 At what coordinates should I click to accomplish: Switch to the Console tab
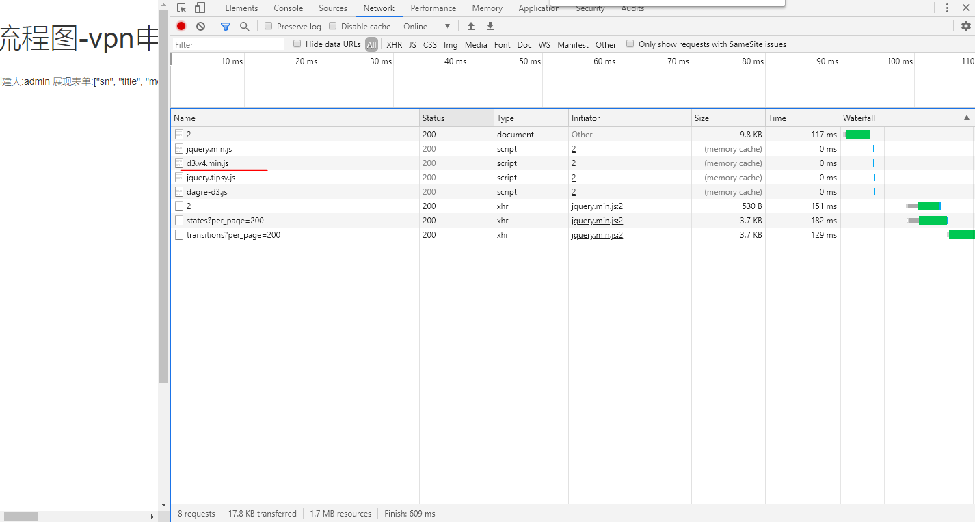tap(289, 8)
